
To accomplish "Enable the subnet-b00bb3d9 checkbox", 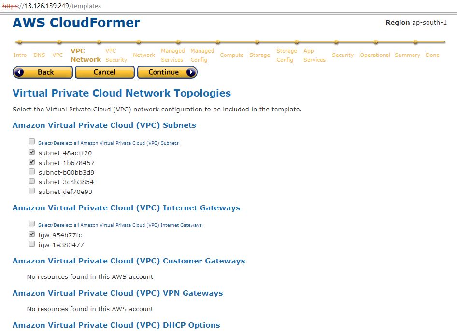I will 32,172.
